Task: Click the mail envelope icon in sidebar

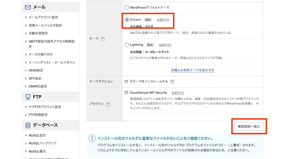Action: (28, 7)
